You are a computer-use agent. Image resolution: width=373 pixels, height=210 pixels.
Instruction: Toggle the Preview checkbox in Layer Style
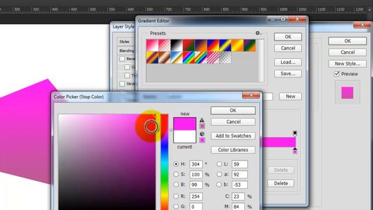coord(337,74)
